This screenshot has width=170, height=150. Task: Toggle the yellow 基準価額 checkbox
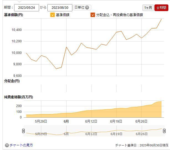point(52,15)
